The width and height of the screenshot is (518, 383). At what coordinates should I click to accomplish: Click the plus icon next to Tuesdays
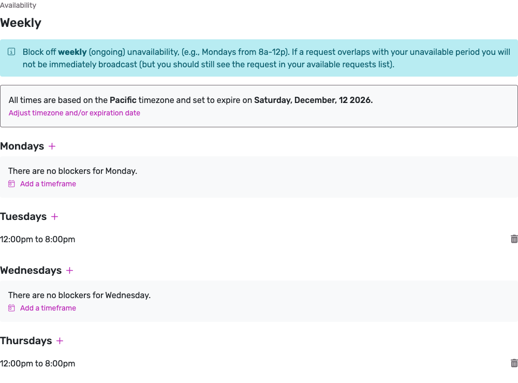[x=55, y=216]
